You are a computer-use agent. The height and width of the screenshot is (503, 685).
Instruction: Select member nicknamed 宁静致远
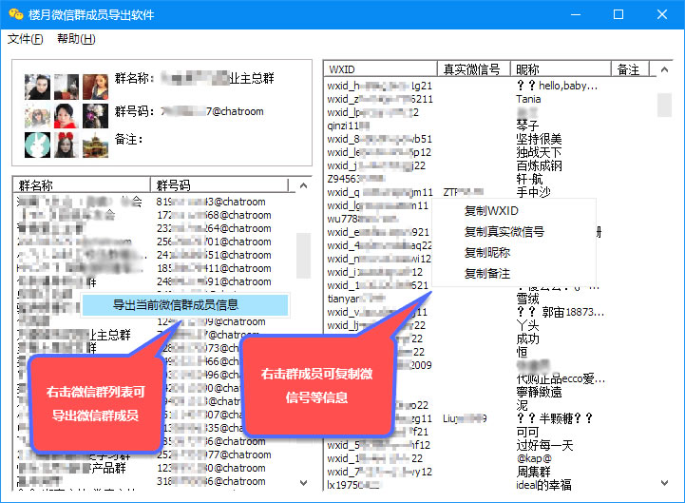coord(539,392)
